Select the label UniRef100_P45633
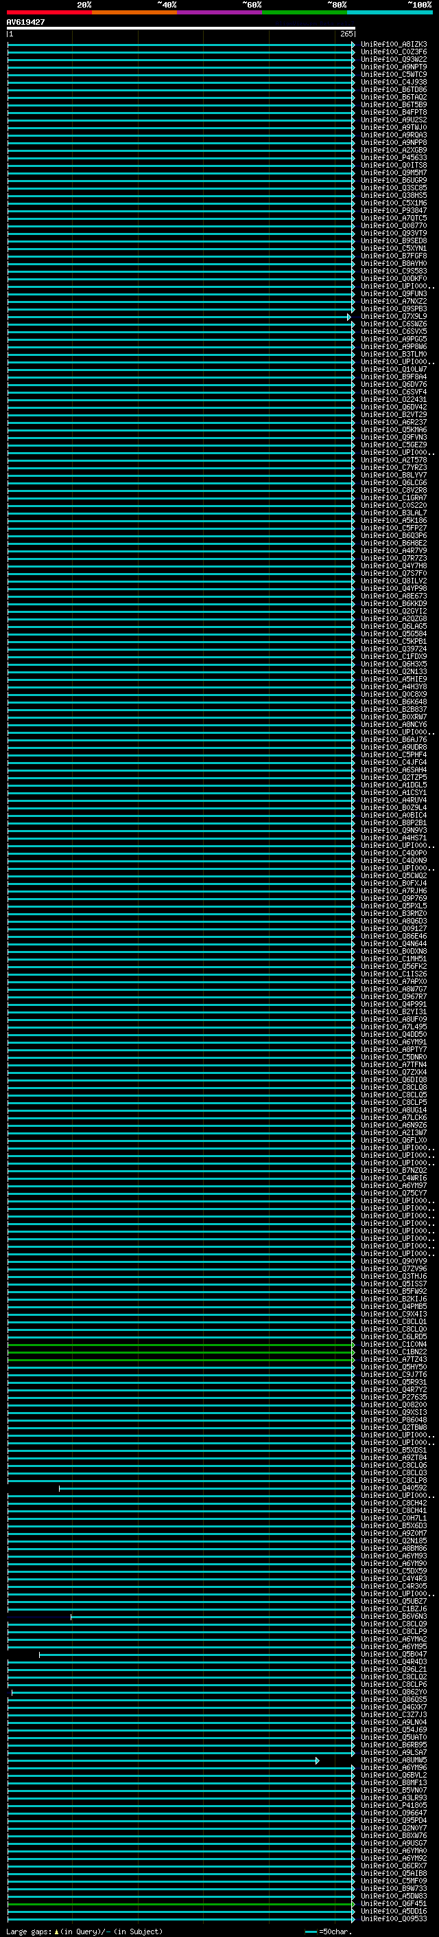The width and height of the screenshot is (439, 1937). (394, 158)
